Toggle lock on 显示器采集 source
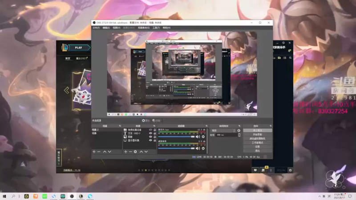 tap(154, 140)
